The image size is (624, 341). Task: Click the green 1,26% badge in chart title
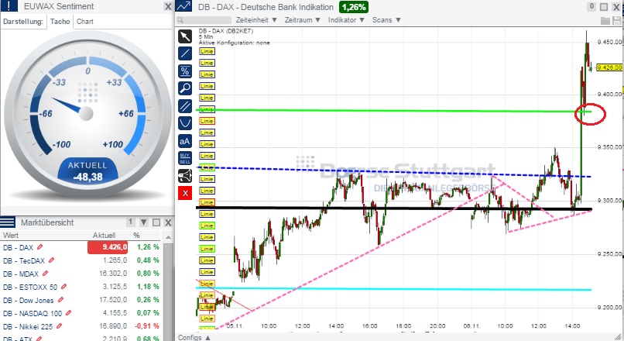point(354,7)
